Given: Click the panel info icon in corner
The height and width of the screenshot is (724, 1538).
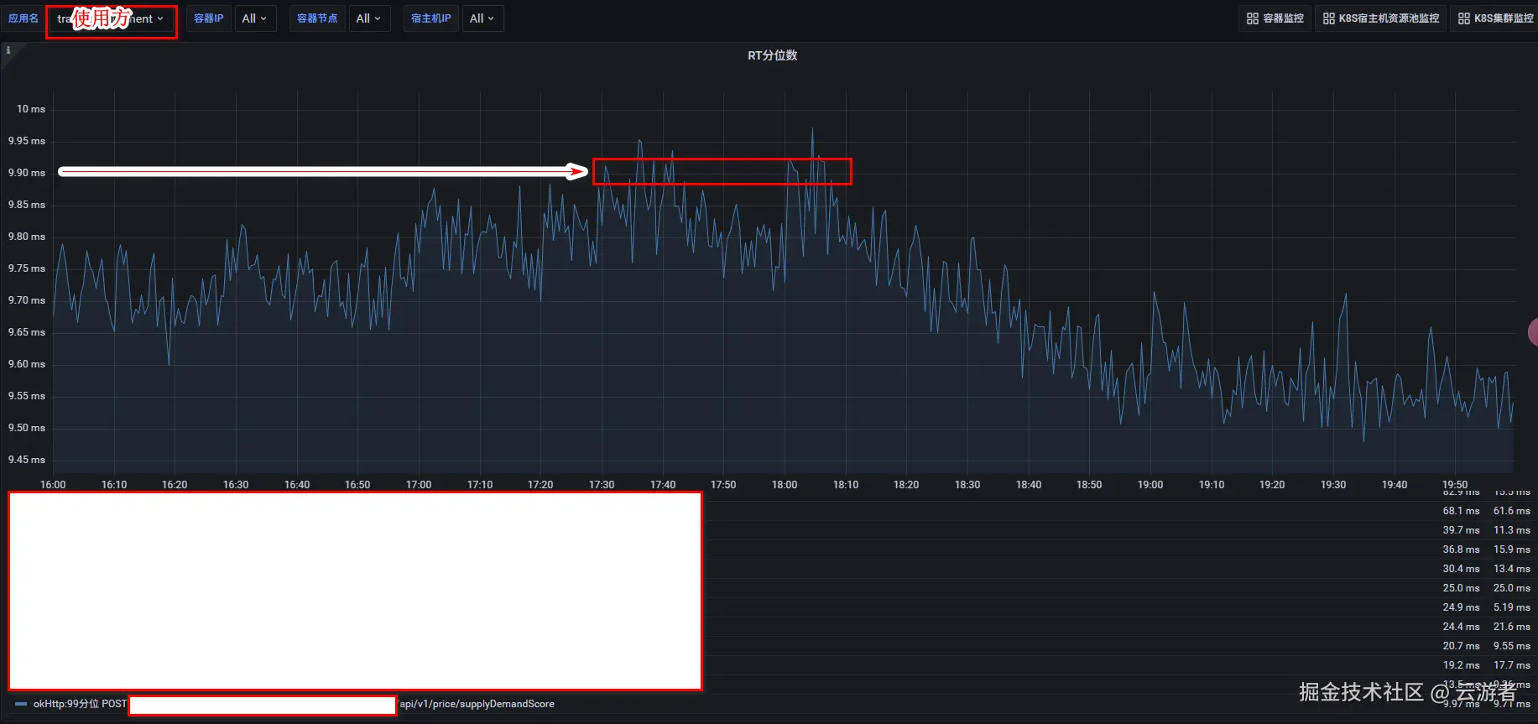Looking at the screenshot, I should [8, 50].
